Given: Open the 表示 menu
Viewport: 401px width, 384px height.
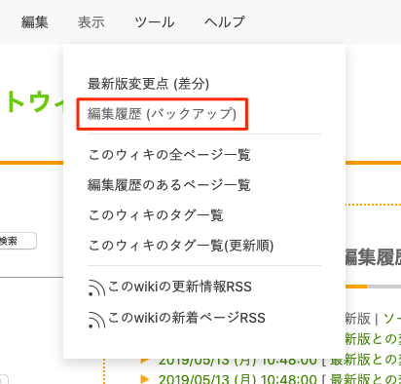Looking at the screenshot, I should coord(91,22).
